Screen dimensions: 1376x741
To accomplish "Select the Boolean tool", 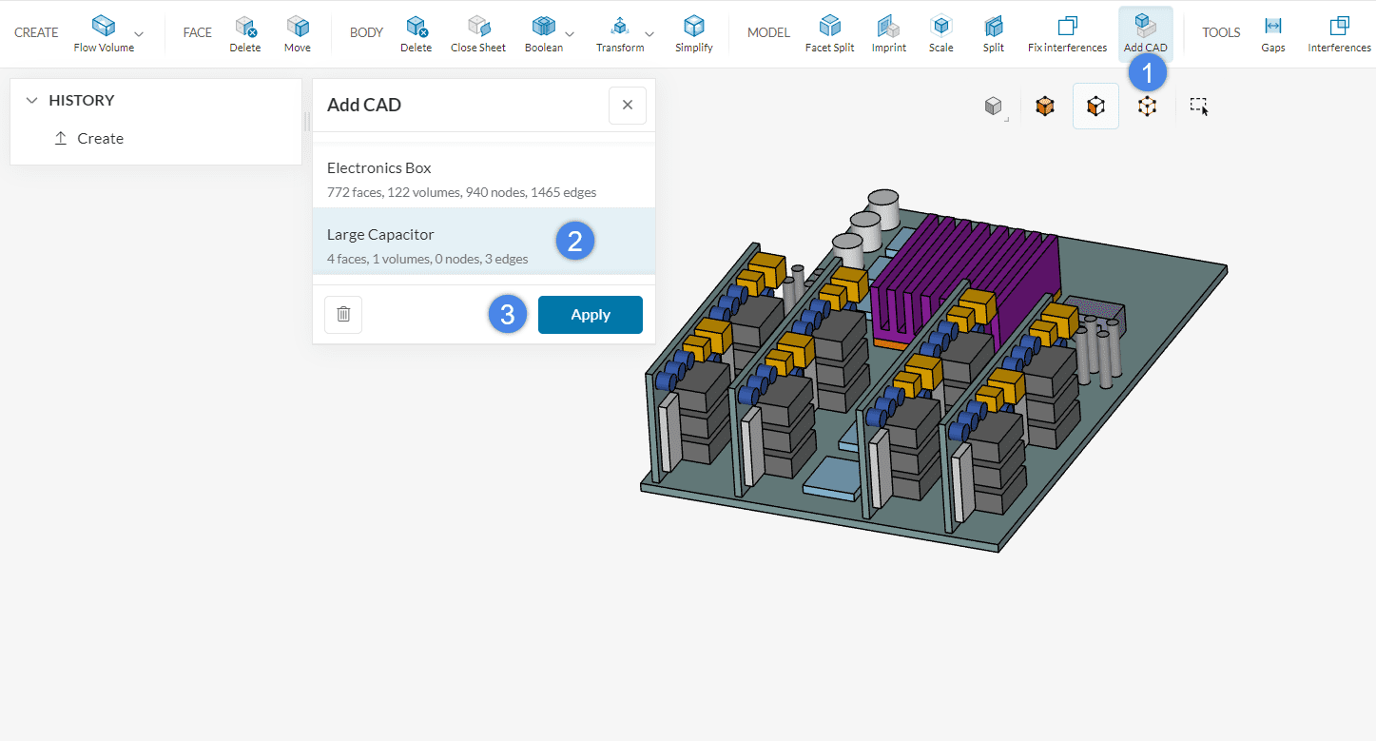I will [x=542, y=31].
